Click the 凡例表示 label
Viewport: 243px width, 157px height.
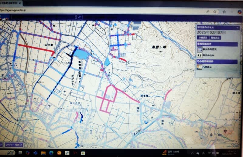pyautogui.click(x=207, y=67)
